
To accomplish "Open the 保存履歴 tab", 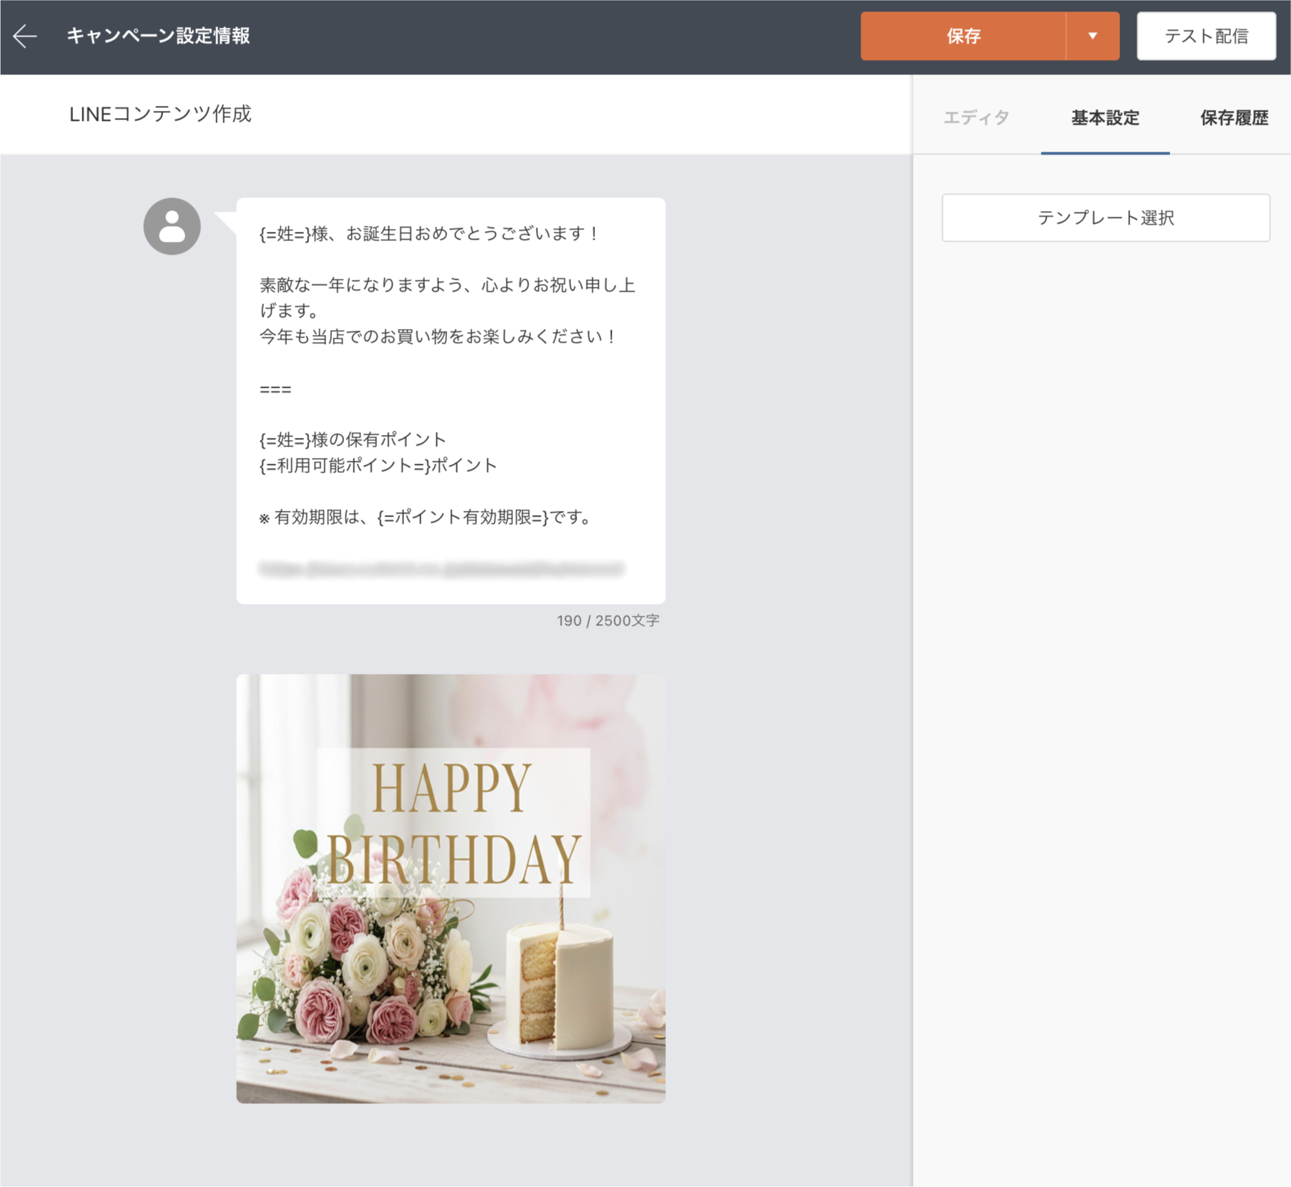I will coord(1234,117).
